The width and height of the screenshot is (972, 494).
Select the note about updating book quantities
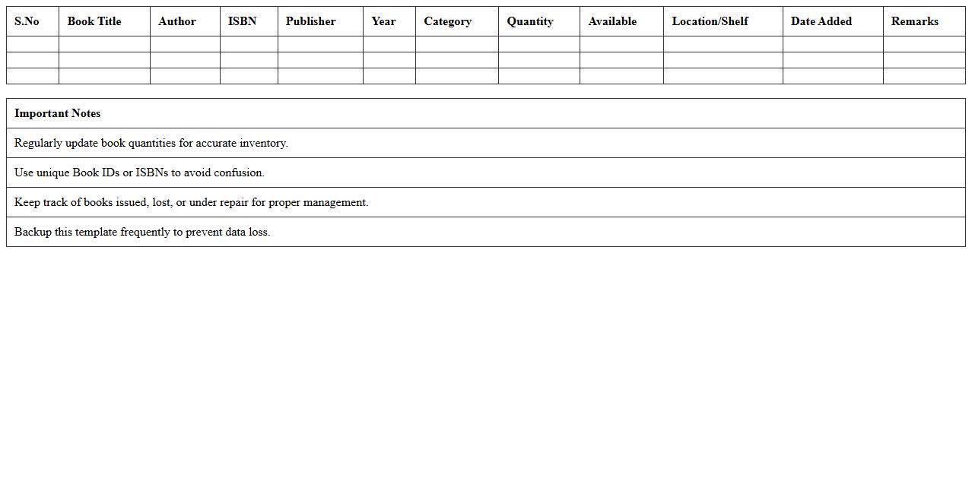(151, 143)
